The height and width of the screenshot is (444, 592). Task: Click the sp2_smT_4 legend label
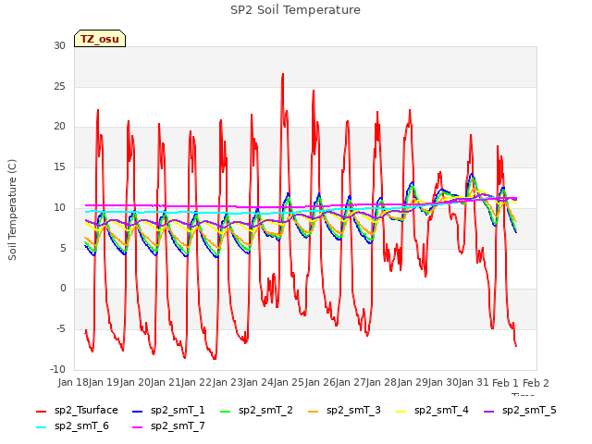[x=441, y=410]
